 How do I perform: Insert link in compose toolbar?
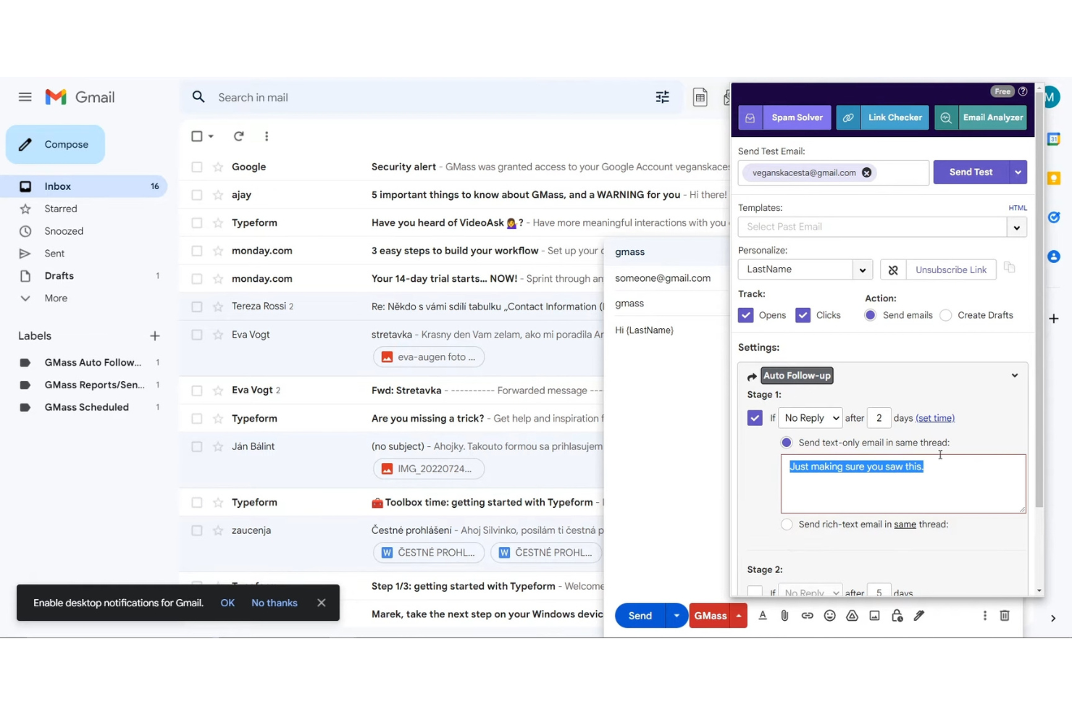tap(807, 616)
